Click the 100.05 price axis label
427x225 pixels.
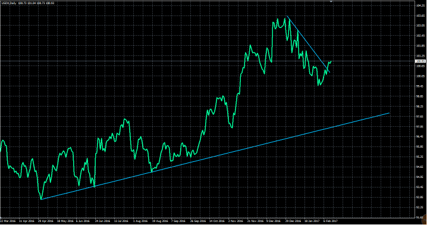click(420, 76)
